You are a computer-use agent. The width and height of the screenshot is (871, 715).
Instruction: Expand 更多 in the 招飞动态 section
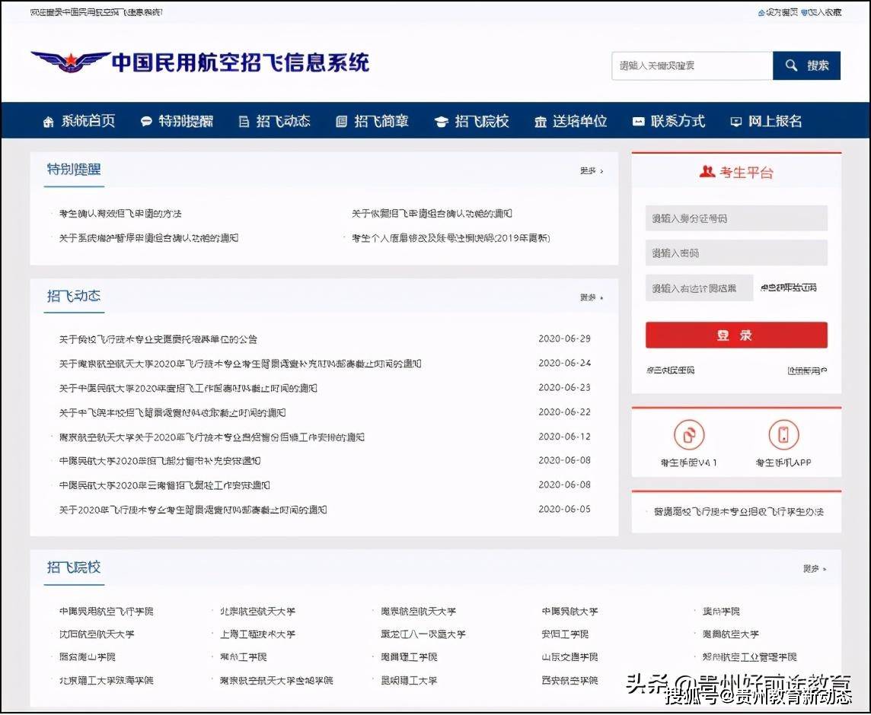pyautogui.click(x=592, y=297)
